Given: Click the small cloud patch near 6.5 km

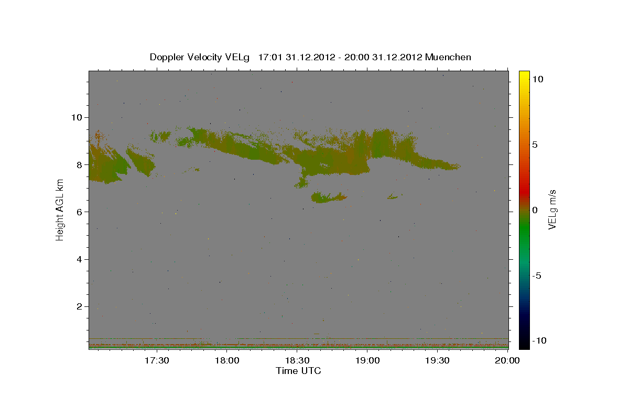Looking at the screenshot, I should tap(329, 197).
